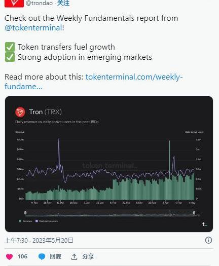The image size is (219, 266).
Task: Like the tweet with the pink heart icon
Action: point(9,257)
